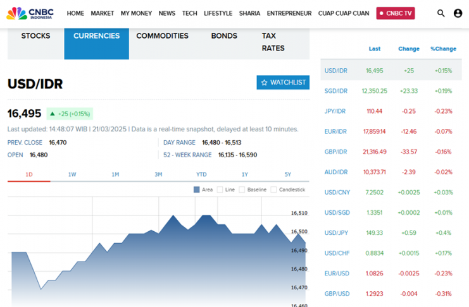Open the user account profile icon
Image resolution: width=469 pixels, height=307 pixels.
458,13
